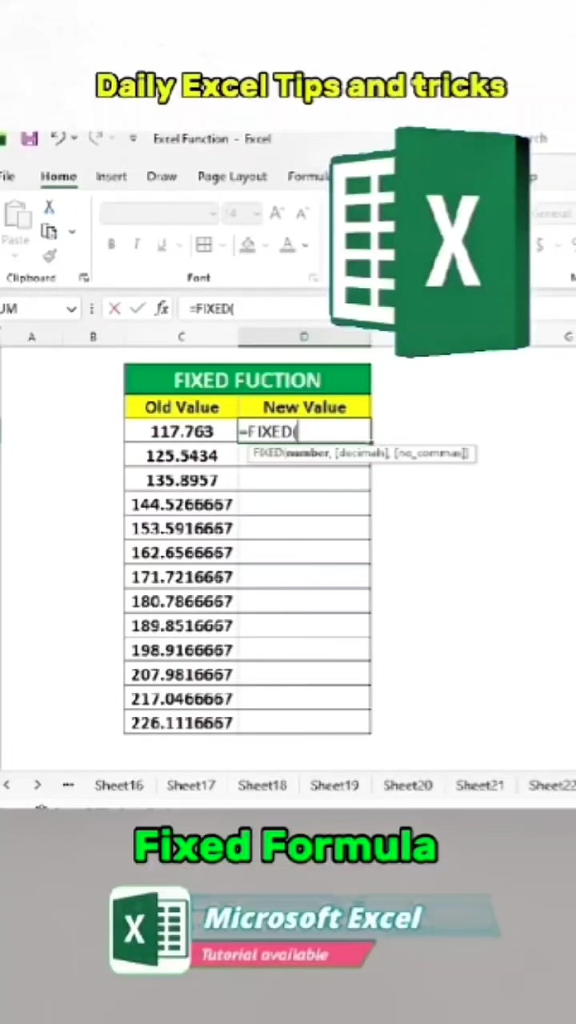This screenshot has height=1024, width=576.
Task: Switch to the Home tab
Action: (x=58, y=176)
